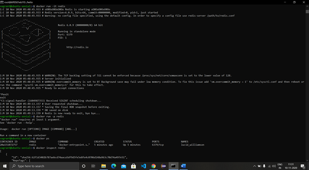Open Visual Studio Code from the taskbar
The image size is (309, 170).
(143, 166)
